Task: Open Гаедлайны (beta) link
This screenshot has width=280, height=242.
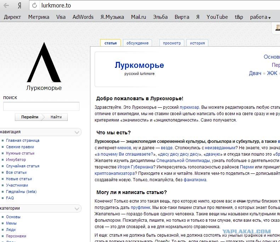Action: point(21,192)
